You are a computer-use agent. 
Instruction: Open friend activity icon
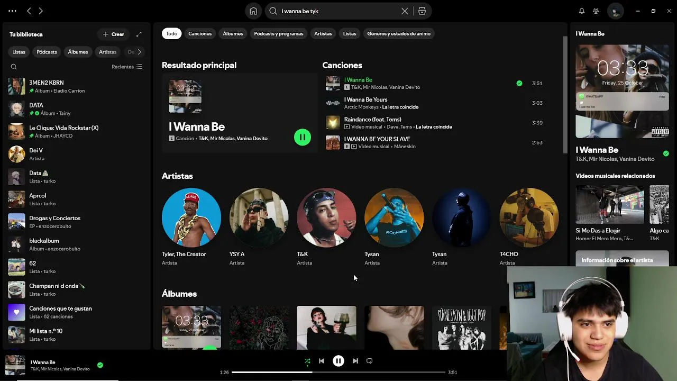pyautogui.click(x=596, y=11)
